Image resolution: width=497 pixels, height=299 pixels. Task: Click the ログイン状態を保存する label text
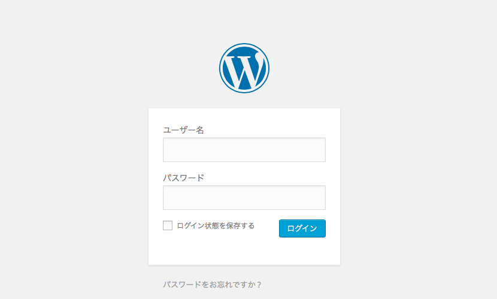click(x=216, y=225)
